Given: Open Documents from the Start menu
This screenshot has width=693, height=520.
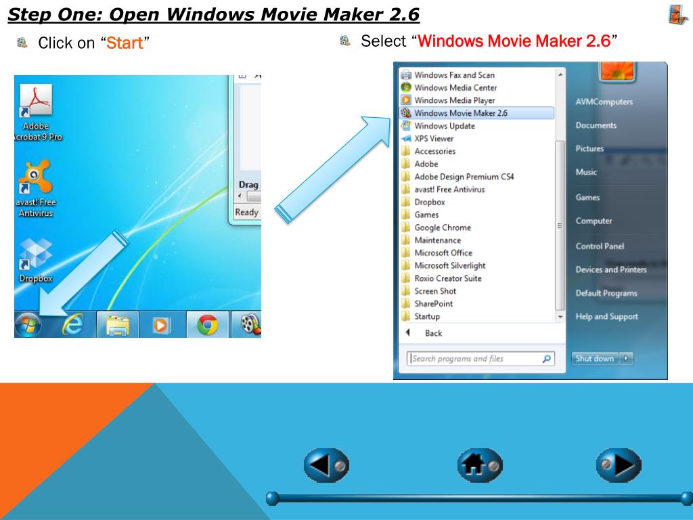Looking at the screenshot, I should [x=596, y=125].
